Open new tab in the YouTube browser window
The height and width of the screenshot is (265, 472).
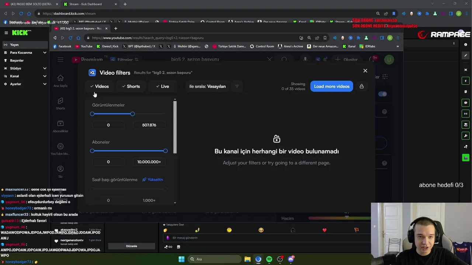coord(115,28)
